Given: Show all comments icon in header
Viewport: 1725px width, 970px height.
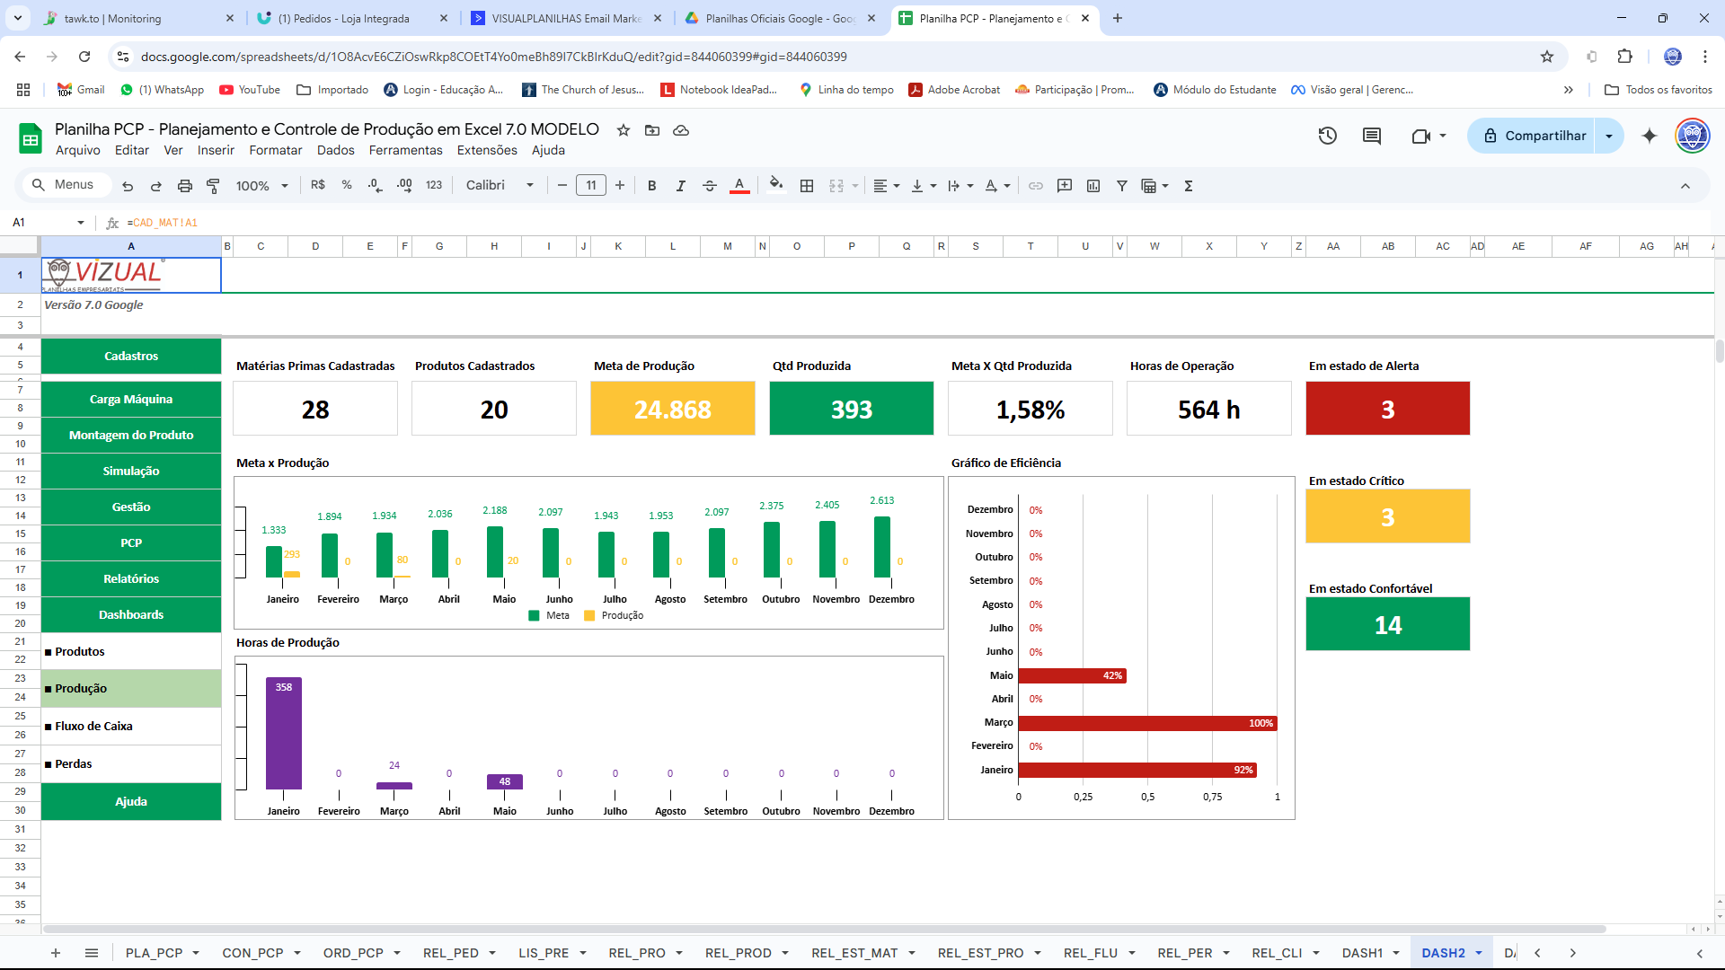Looking at the screenshot, I should 1372,136.
